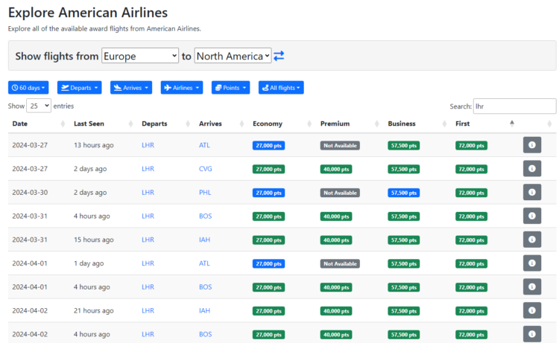The width and height of the screenshot is (559, 343).
Task: Follow ATL link in 2024-04-01 row
Action: click(x=204, y=263)
